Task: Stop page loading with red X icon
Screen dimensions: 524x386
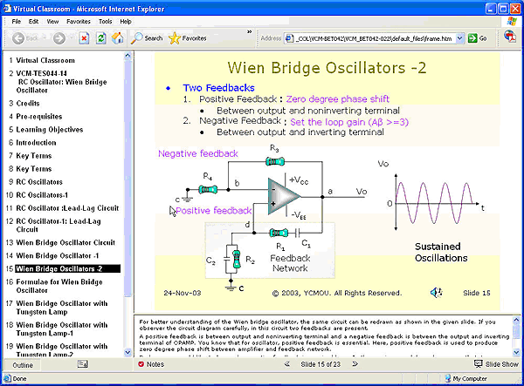Action: tap(84, 38)
